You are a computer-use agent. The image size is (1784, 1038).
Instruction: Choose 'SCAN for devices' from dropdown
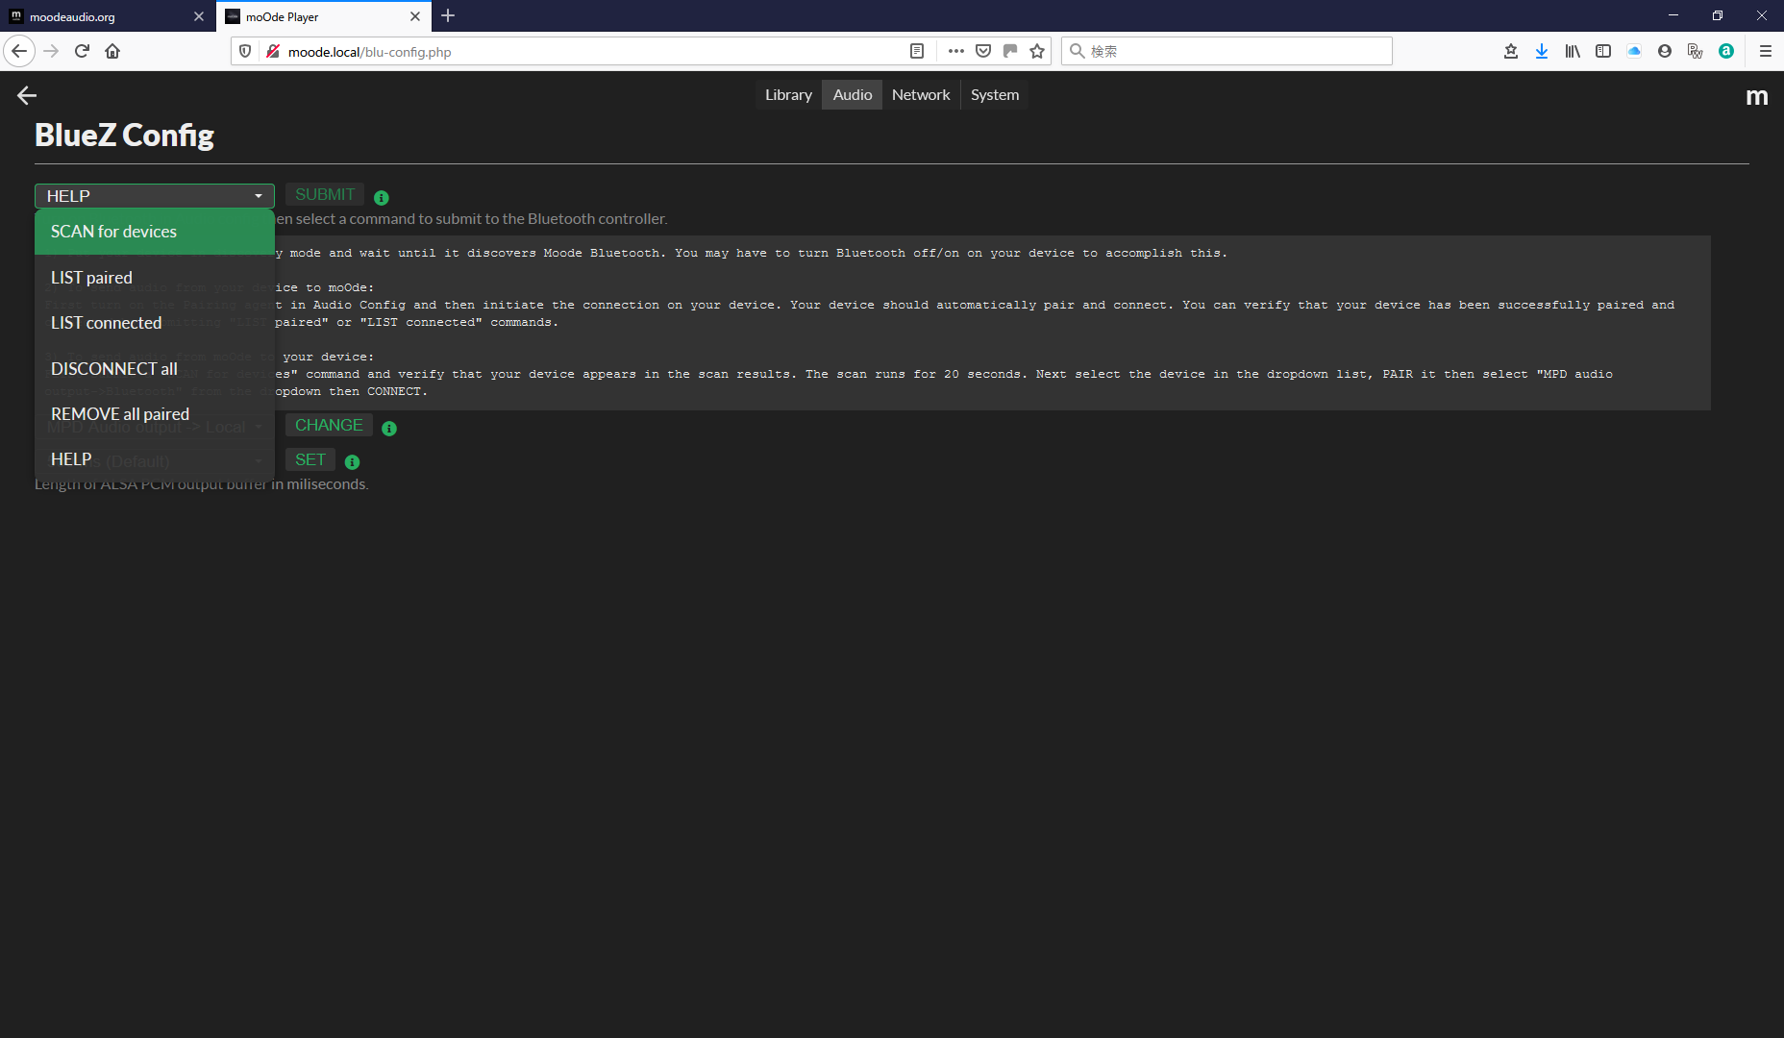[x=155, y=232]
